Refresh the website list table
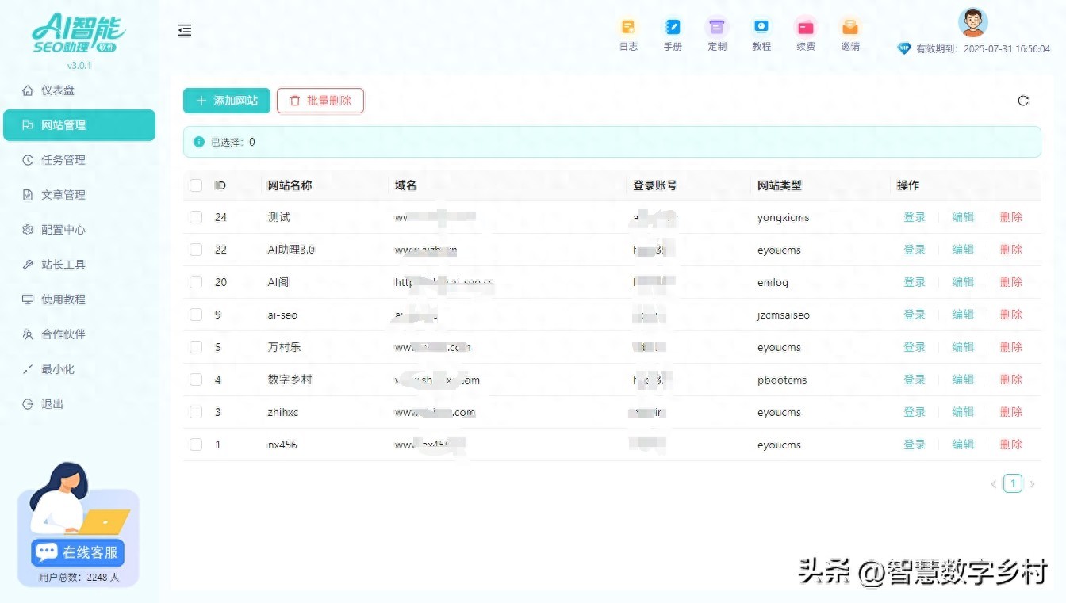 1023,101
